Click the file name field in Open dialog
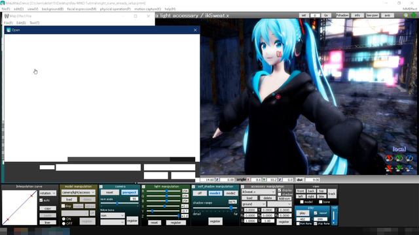419x235 pixels. 98,167
